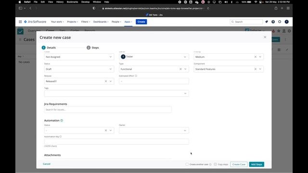Go back with Safari back arrow
This screenshot has width=308, height=173.
30,8
